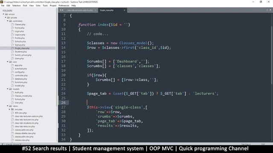Open classes.delete.view.php in the sidebar
Screen dimensions: 273x153
coord(25,133)
